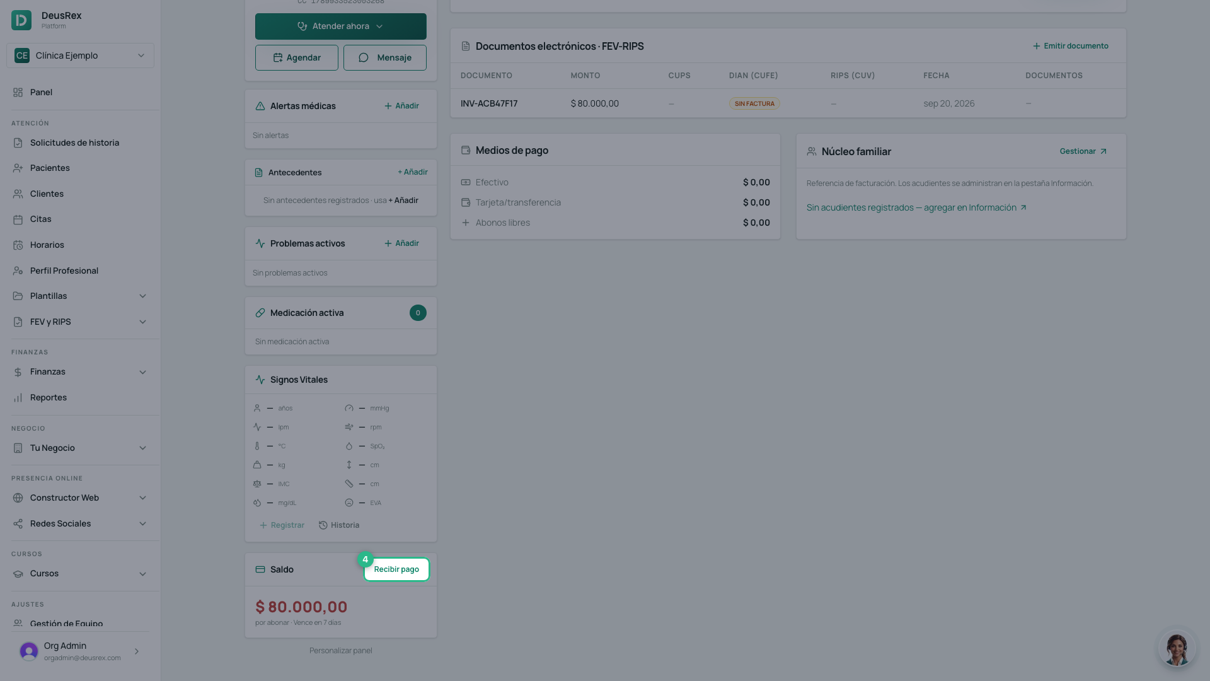Click the Reportes chart icon
The height and width of the screenshot is (681, 1210).
click(18, 397)
